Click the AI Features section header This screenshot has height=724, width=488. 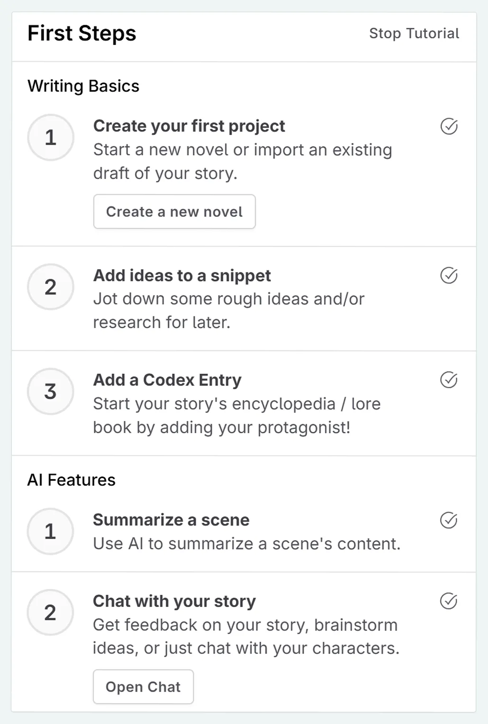click(72, 480)
